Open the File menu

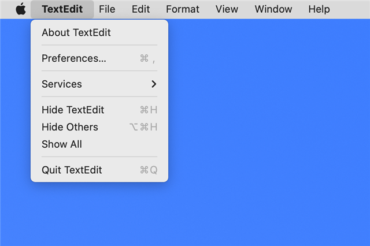(x=107, y=9)
